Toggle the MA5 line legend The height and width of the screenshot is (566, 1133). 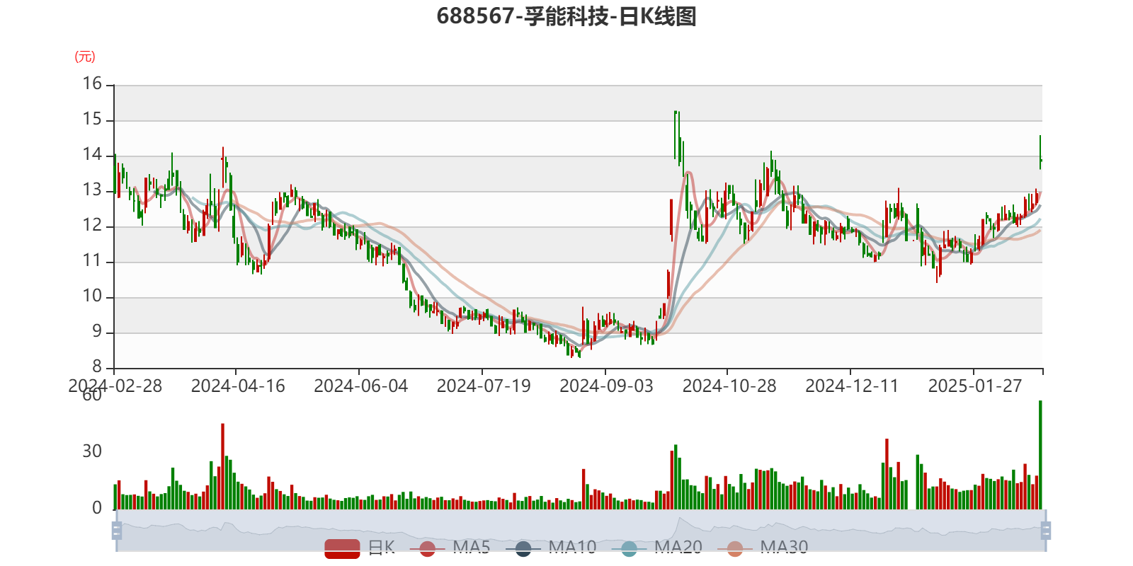click(x=450, y=548)
